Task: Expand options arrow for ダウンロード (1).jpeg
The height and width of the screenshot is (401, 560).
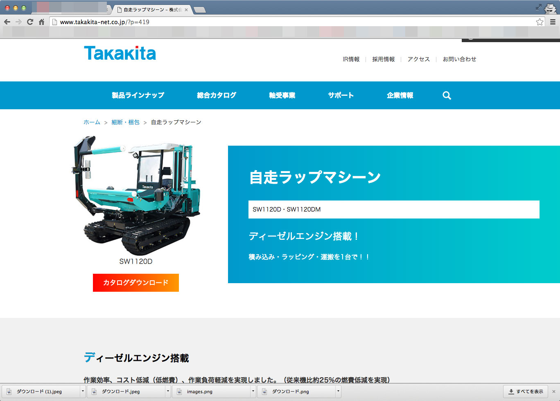Action: [x=83, y=392]
